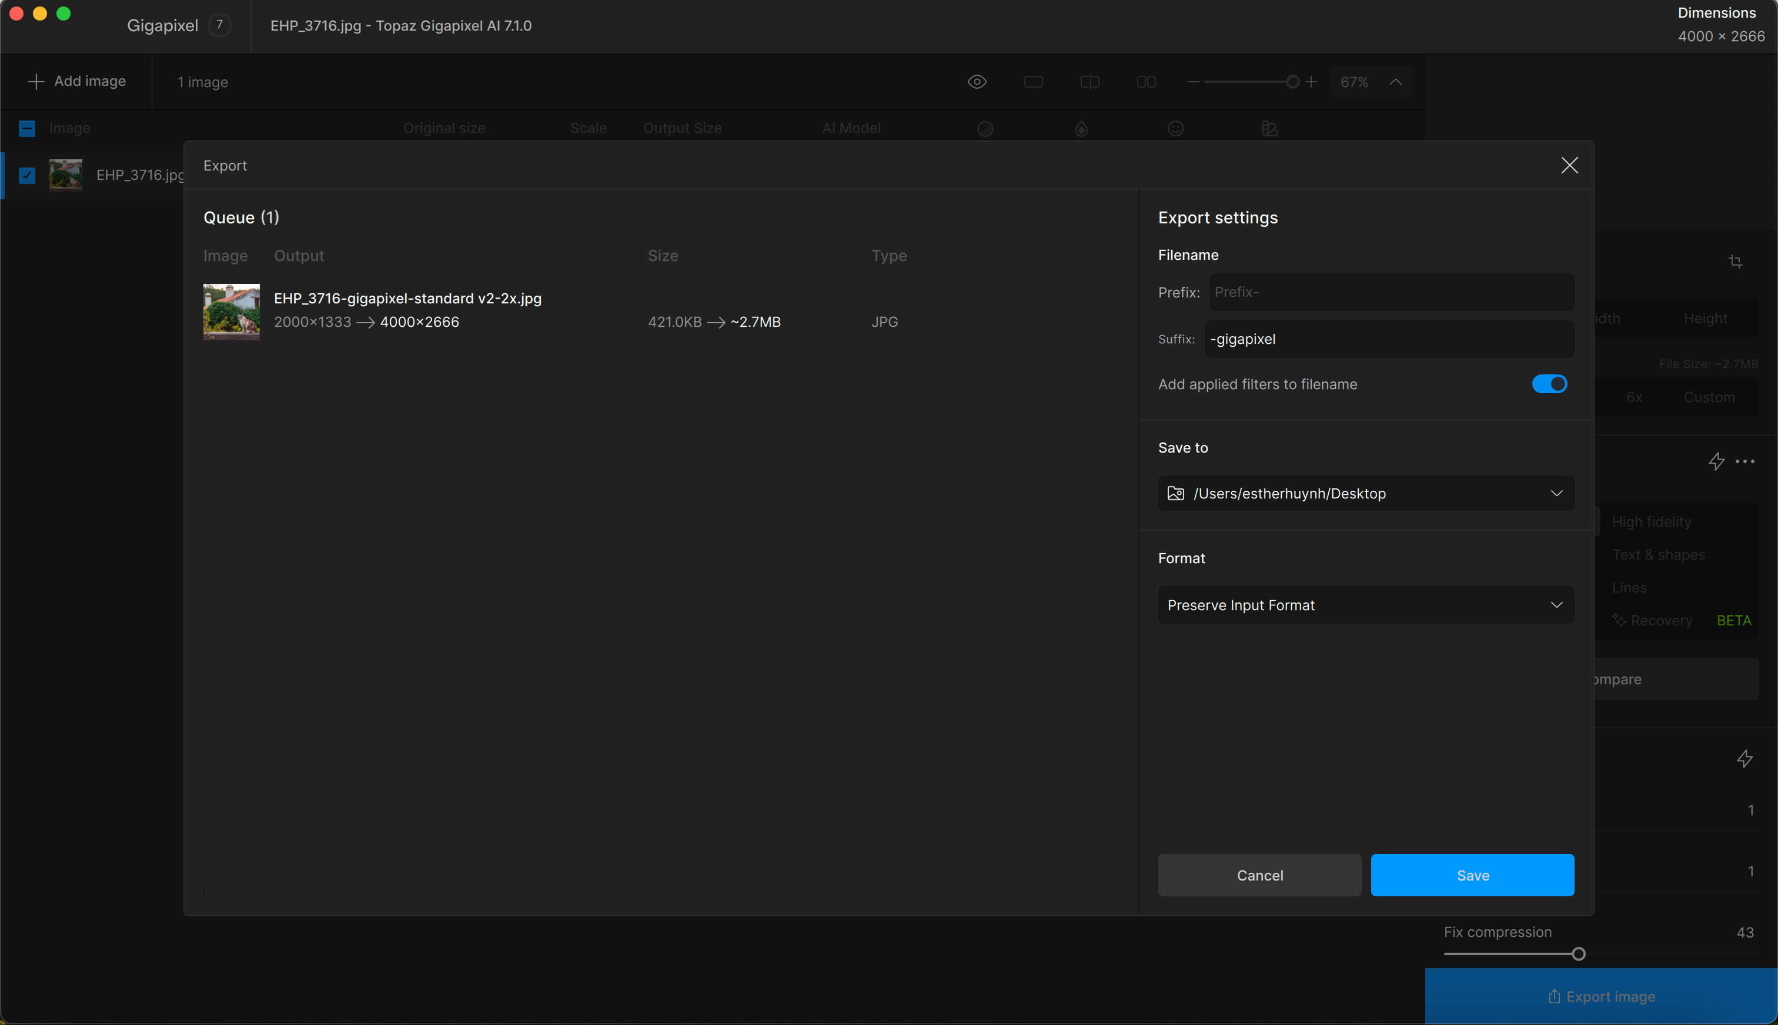Select side-by-side view layout icon
1778x1025 pixels.
click(1146, 82)
